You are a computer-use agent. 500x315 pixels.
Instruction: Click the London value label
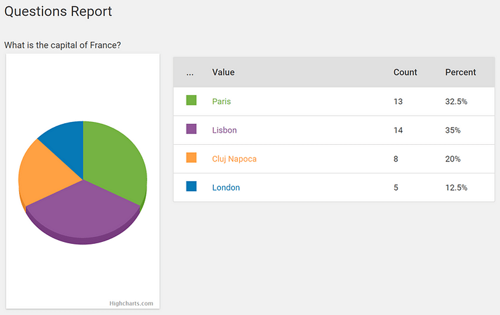tap(226, 187)
